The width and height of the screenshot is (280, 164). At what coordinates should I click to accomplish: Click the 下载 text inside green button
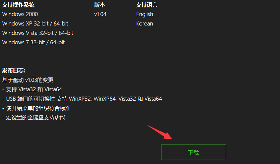193,152
